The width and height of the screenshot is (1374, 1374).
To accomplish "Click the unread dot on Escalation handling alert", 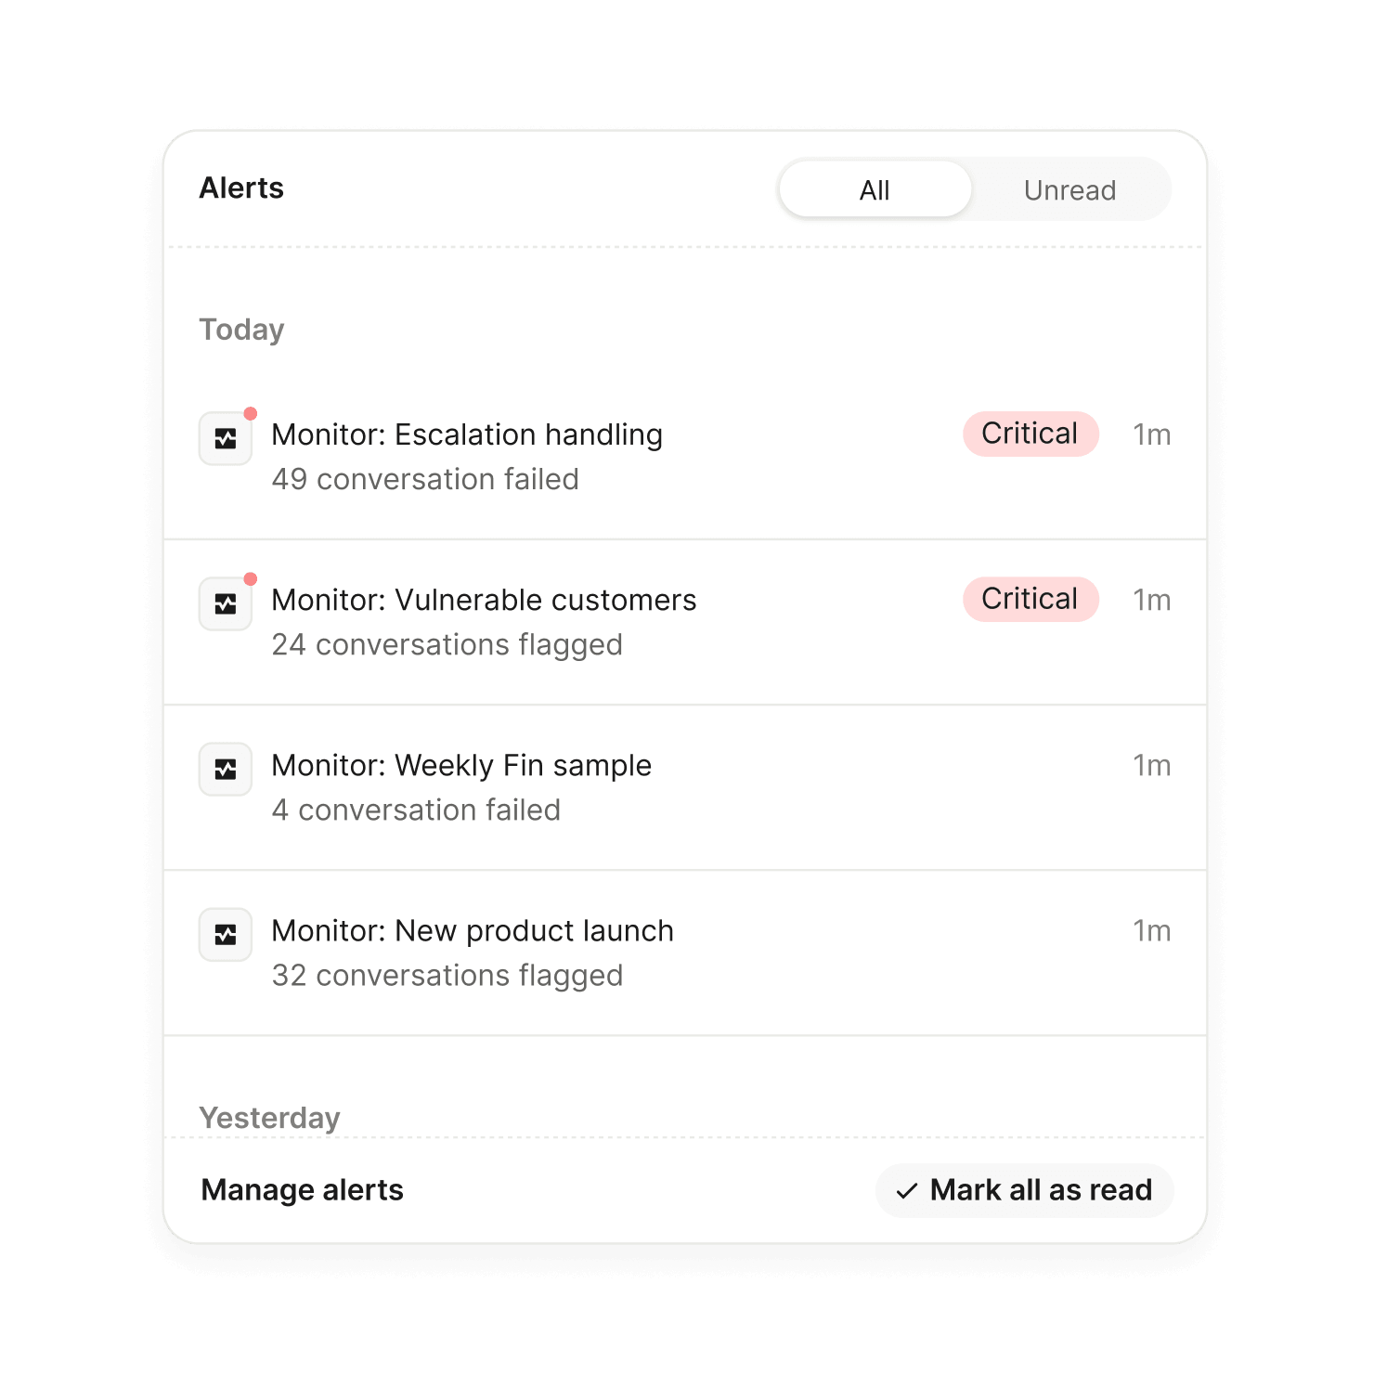I will 252,411.
